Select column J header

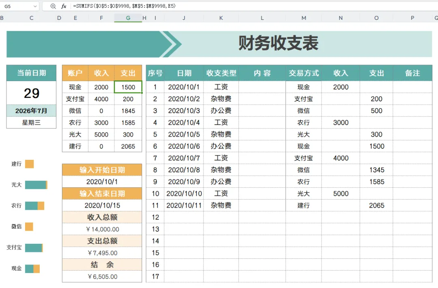pyautogui.click(x=184, y=18)
